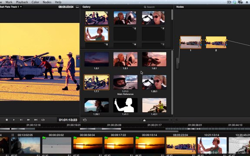250x156 pixels.
Task: Open the Playback menu
Action: coord(22,2)
